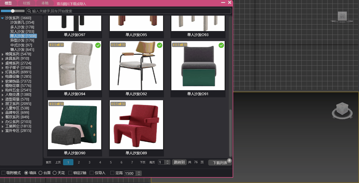
Task: Click the green checkmark on 单人沙发O94
Action: tap(98, 45)
